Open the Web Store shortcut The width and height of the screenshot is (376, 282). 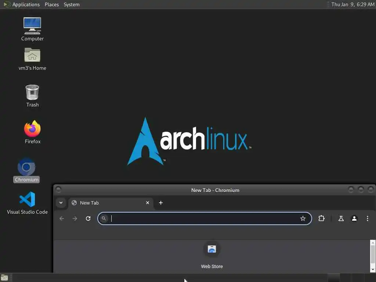point(212,256)
